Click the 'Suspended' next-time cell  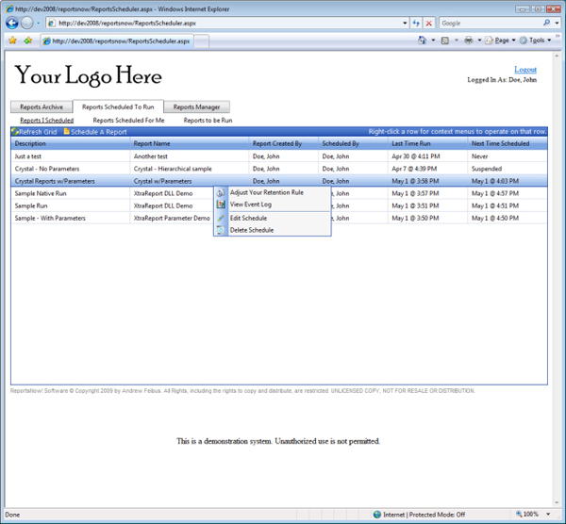[x=508, y=169]
